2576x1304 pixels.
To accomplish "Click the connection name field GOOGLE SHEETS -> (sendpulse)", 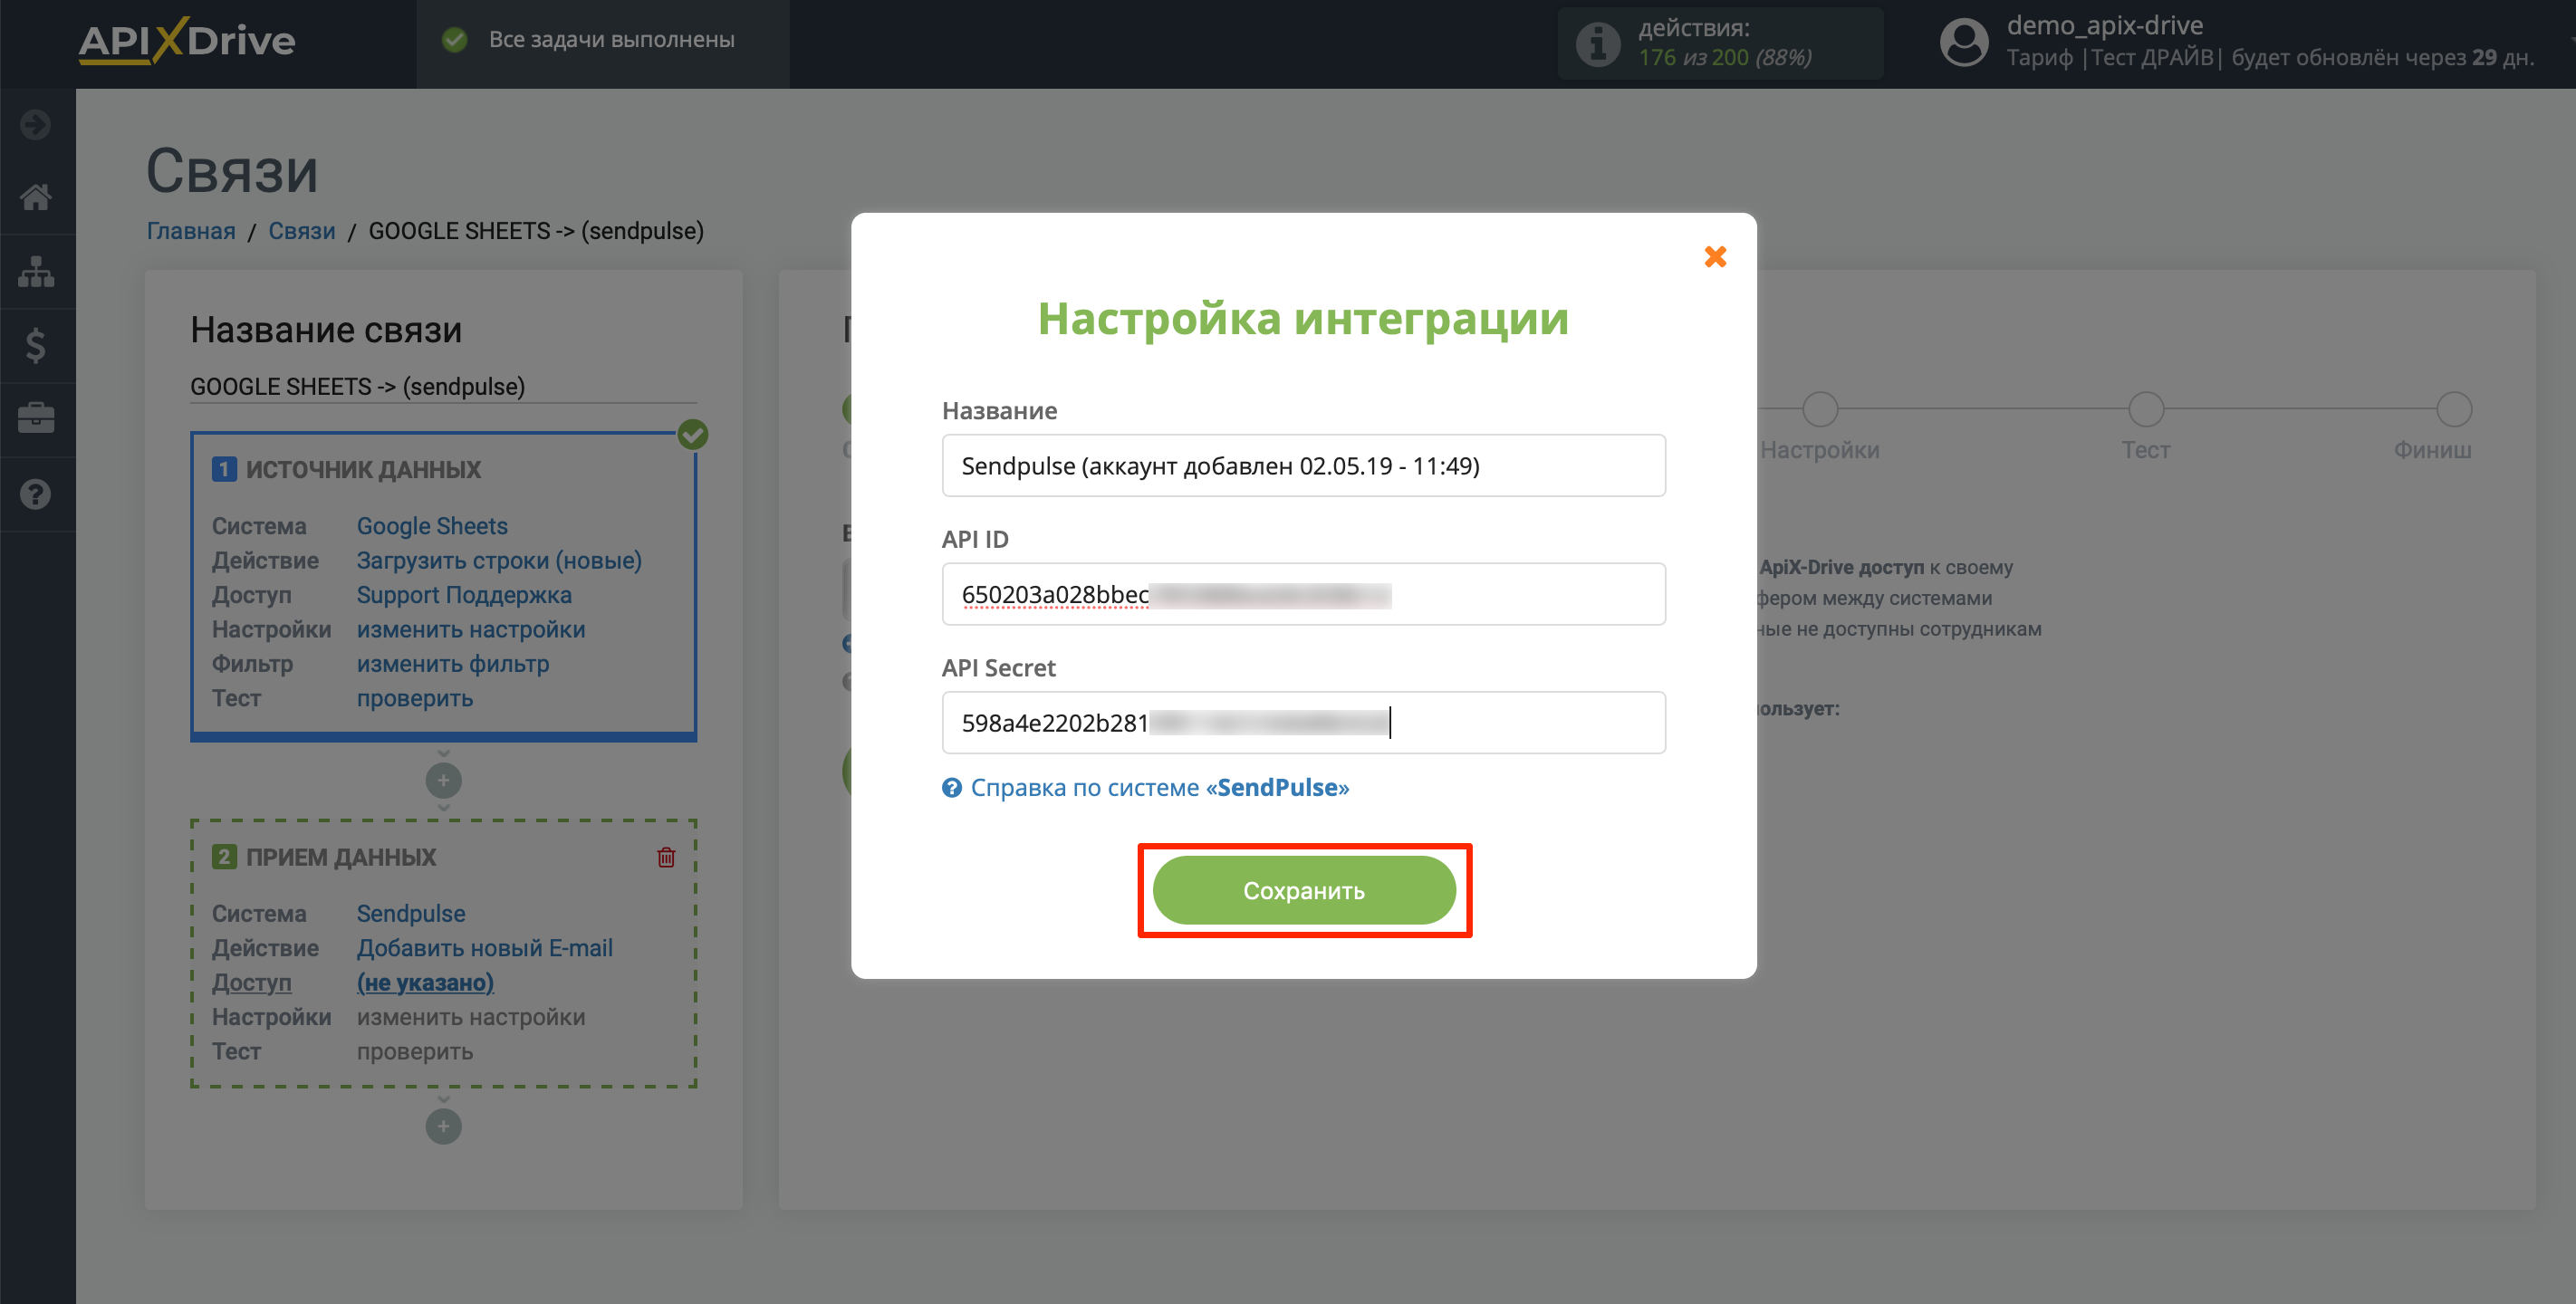I will point(443,387).
